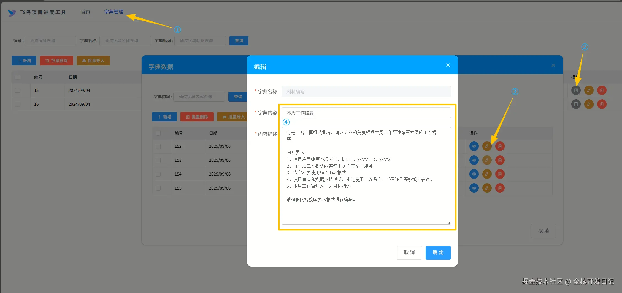Check the box for entry 155
622x293 pixels.
pyautogui.click(x=158, y=188)
